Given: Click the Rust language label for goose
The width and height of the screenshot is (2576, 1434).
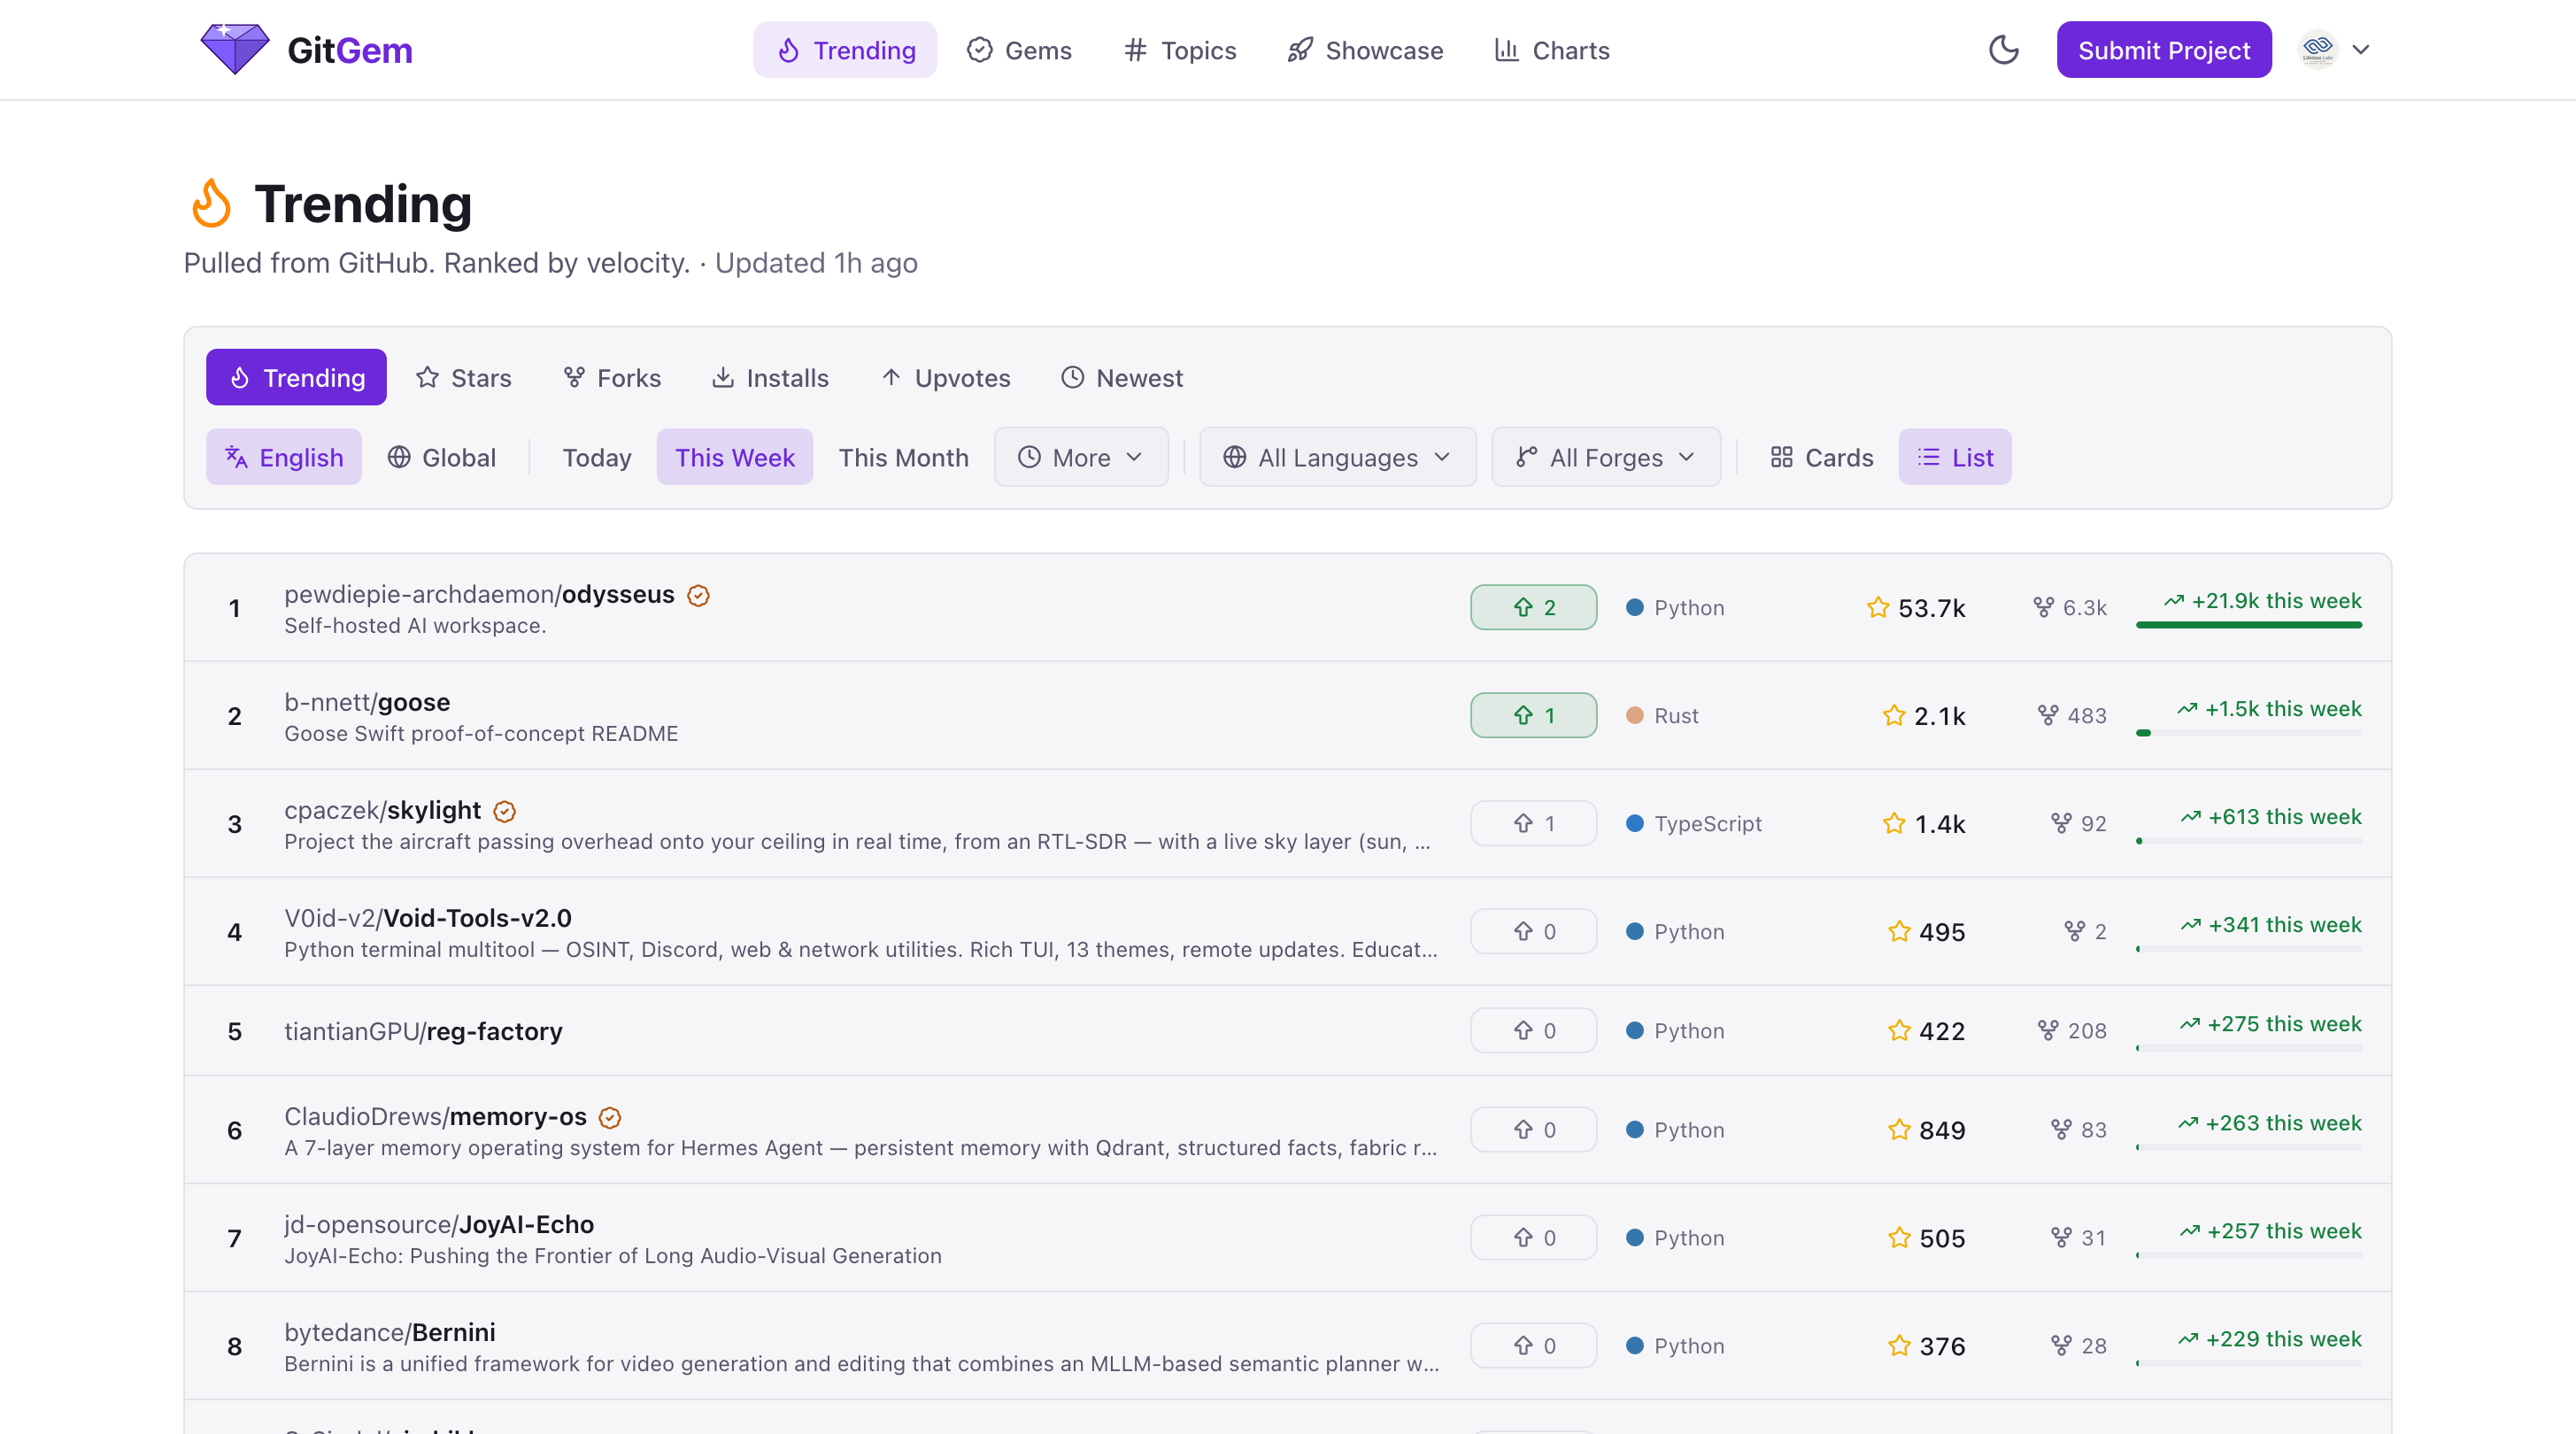Looking at the screenshot, I should coord(1676,715).
